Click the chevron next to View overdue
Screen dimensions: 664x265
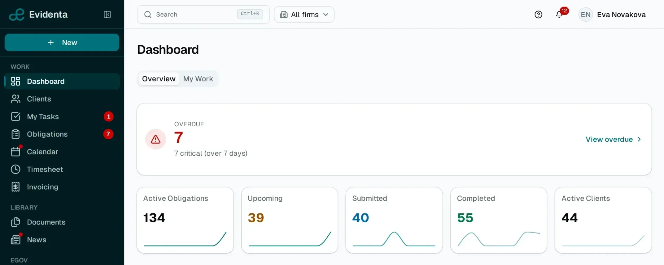pyautogui.click(x=639, y=139)
